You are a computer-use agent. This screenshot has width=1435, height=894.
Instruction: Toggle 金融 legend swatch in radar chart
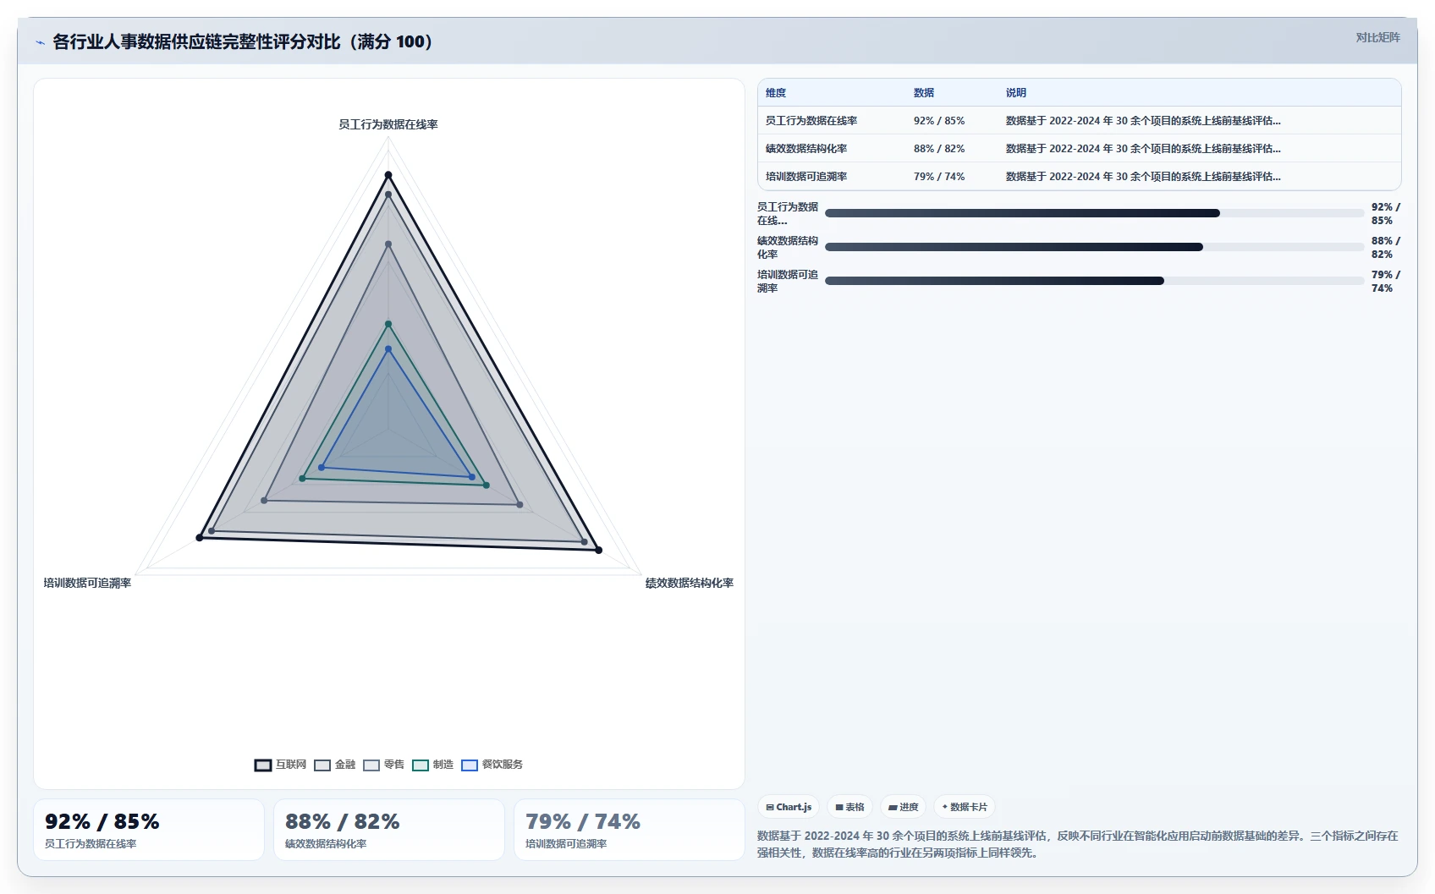[322, 765]
